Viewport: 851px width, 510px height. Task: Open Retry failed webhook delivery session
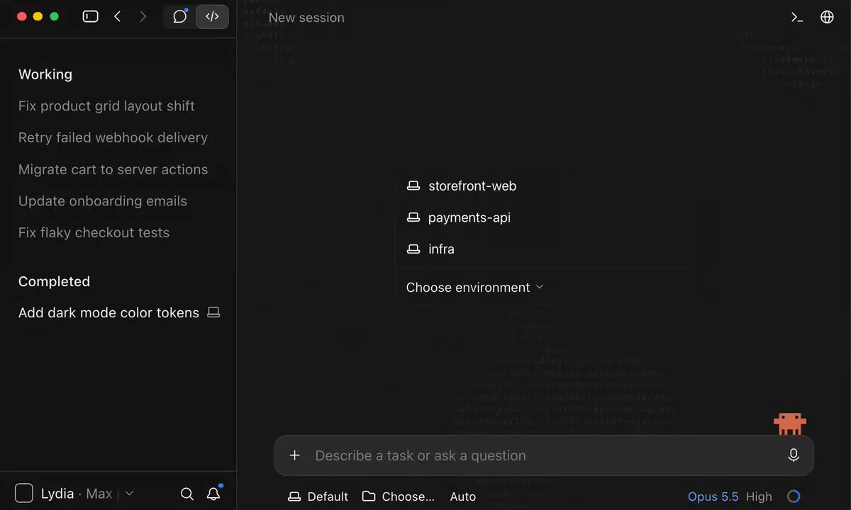[113, 137]
